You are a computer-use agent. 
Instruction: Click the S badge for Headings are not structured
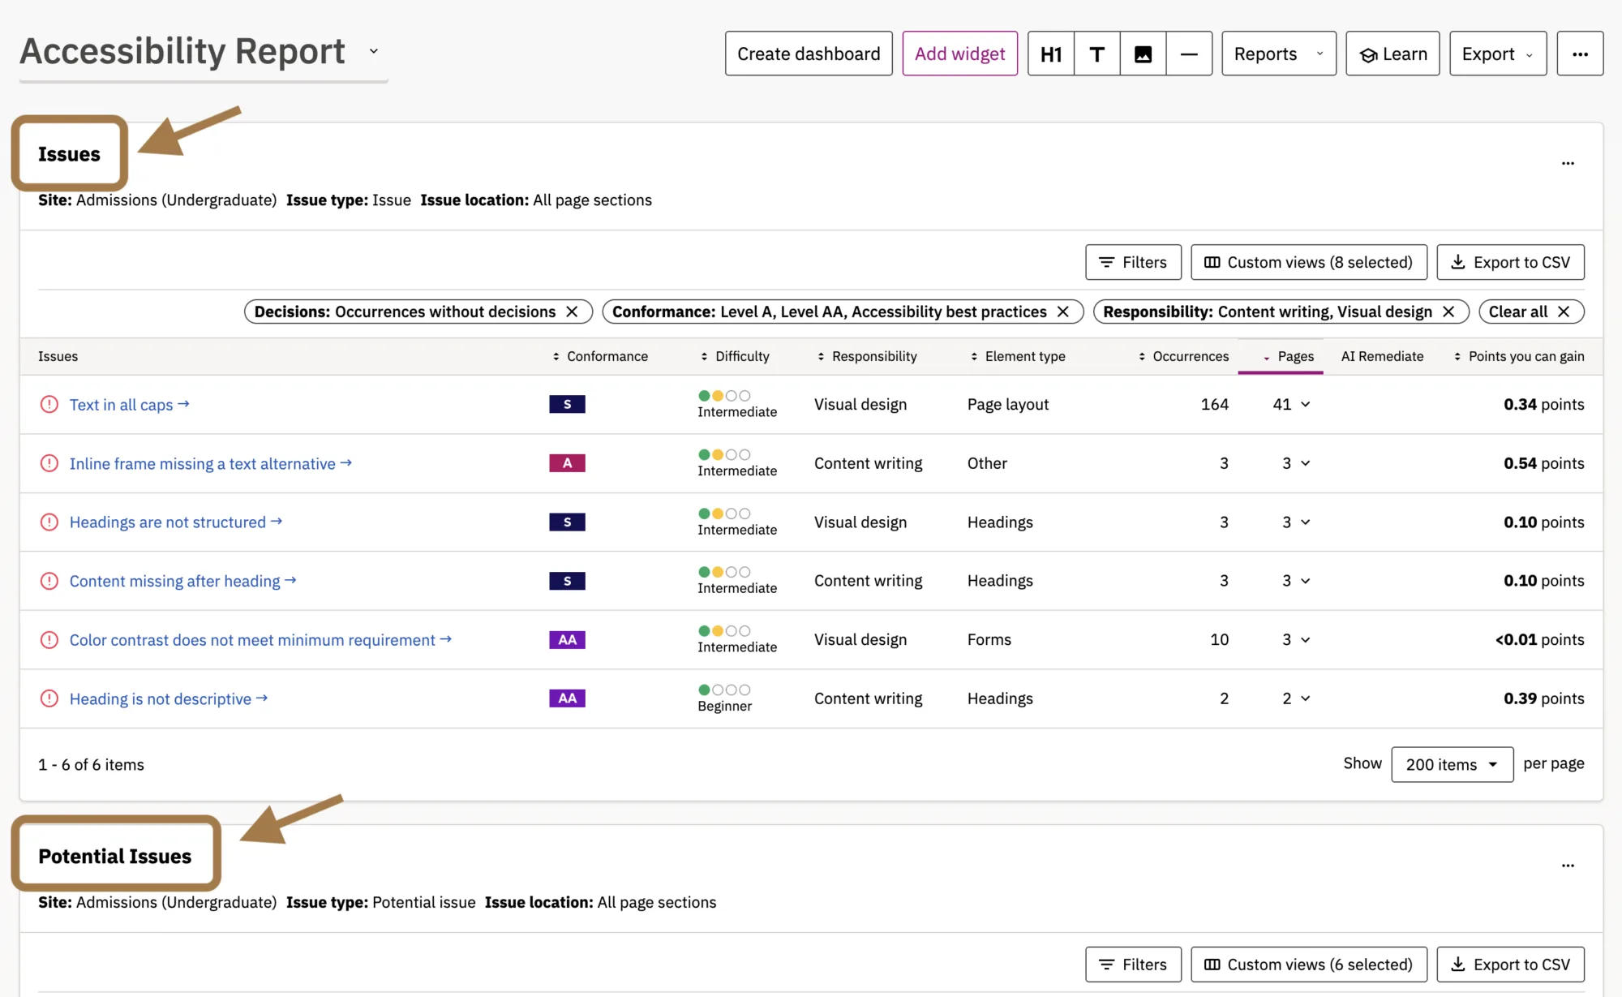pyautogui.click(x=567, y=522)
